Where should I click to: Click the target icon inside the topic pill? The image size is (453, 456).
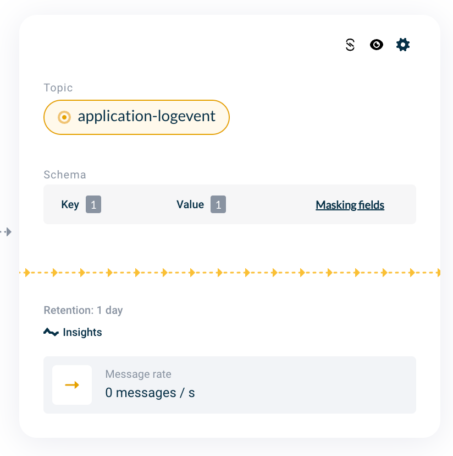[63, 117]
